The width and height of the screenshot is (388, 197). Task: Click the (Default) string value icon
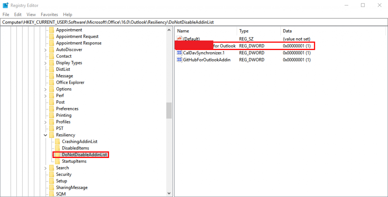(179, 38)
